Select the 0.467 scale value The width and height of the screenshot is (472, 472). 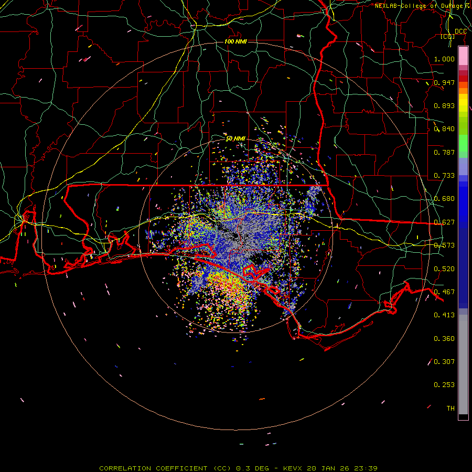point(444,292)
